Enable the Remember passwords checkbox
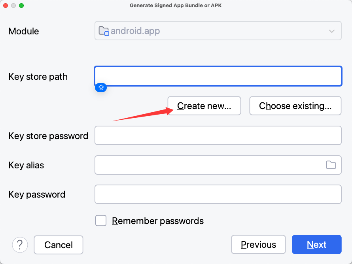Image resolution: width=352 pixels, height=264 pixels. point(101,221)
